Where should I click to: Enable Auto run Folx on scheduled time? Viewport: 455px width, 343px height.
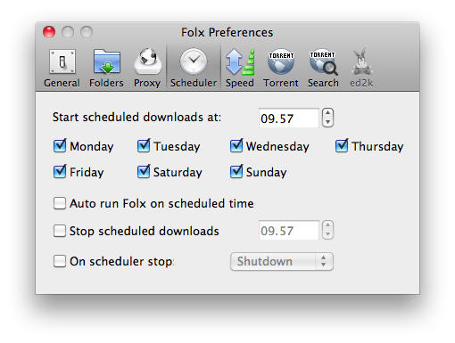(x=60, y=203)
